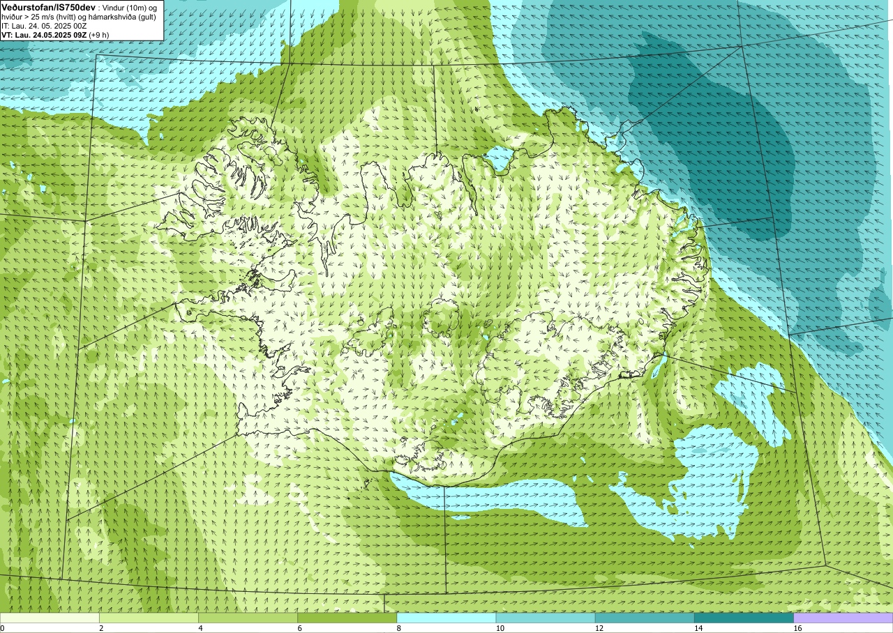Click the 0–2 m/s legend color swatch
Viewport: 893px width, 633px height.
point(50,618)
